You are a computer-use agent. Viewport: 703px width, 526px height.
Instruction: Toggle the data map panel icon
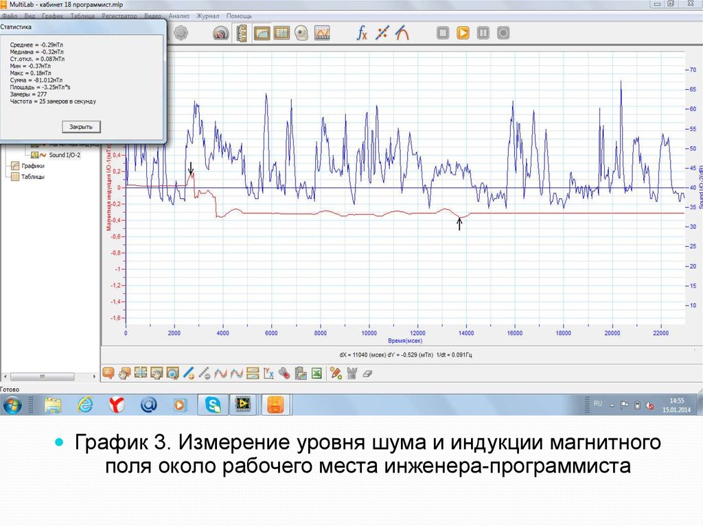242,32
